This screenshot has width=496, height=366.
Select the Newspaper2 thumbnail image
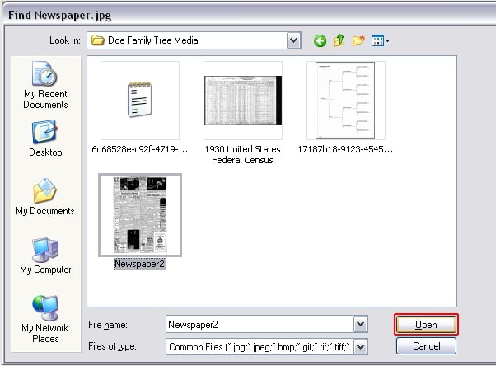pos(139,215)
